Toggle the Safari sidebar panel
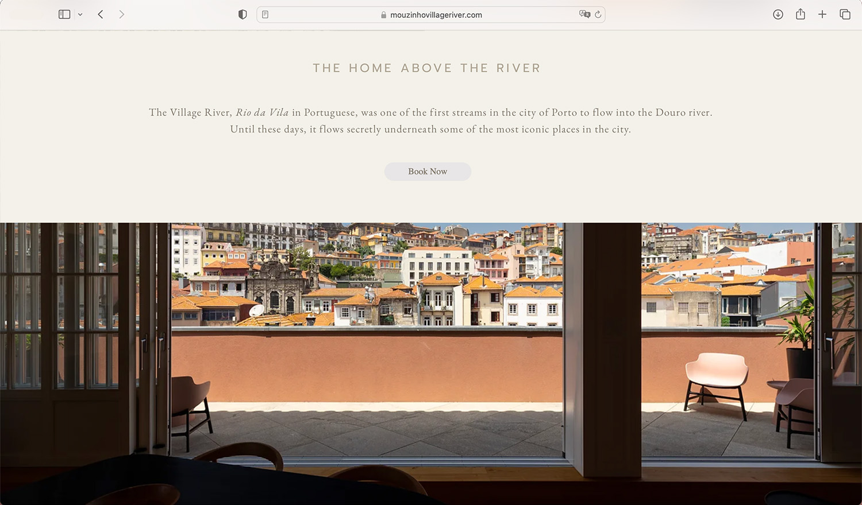Viewport: 862px width, 505px height. pyautogui.click(x=64, y=14)
